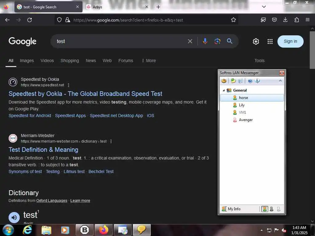This screenshot has height=236, width=315.
Task: Switch to Forums results tab
Action: pyautogui.click(x=126, y=61)
